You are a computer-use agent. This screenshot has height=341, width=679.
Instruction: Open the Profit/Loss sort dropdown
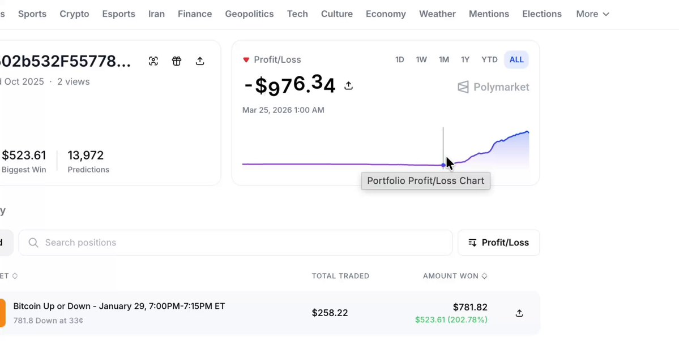(x=499, y=243)
